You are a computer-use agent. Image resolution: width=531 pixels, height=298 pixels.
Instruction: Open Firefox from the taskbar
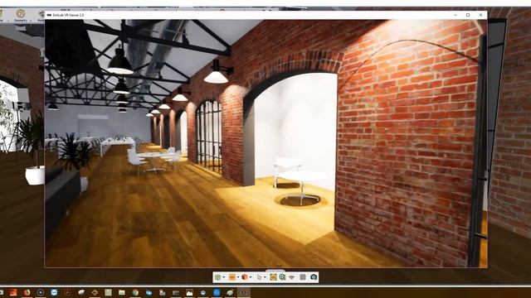27,292
